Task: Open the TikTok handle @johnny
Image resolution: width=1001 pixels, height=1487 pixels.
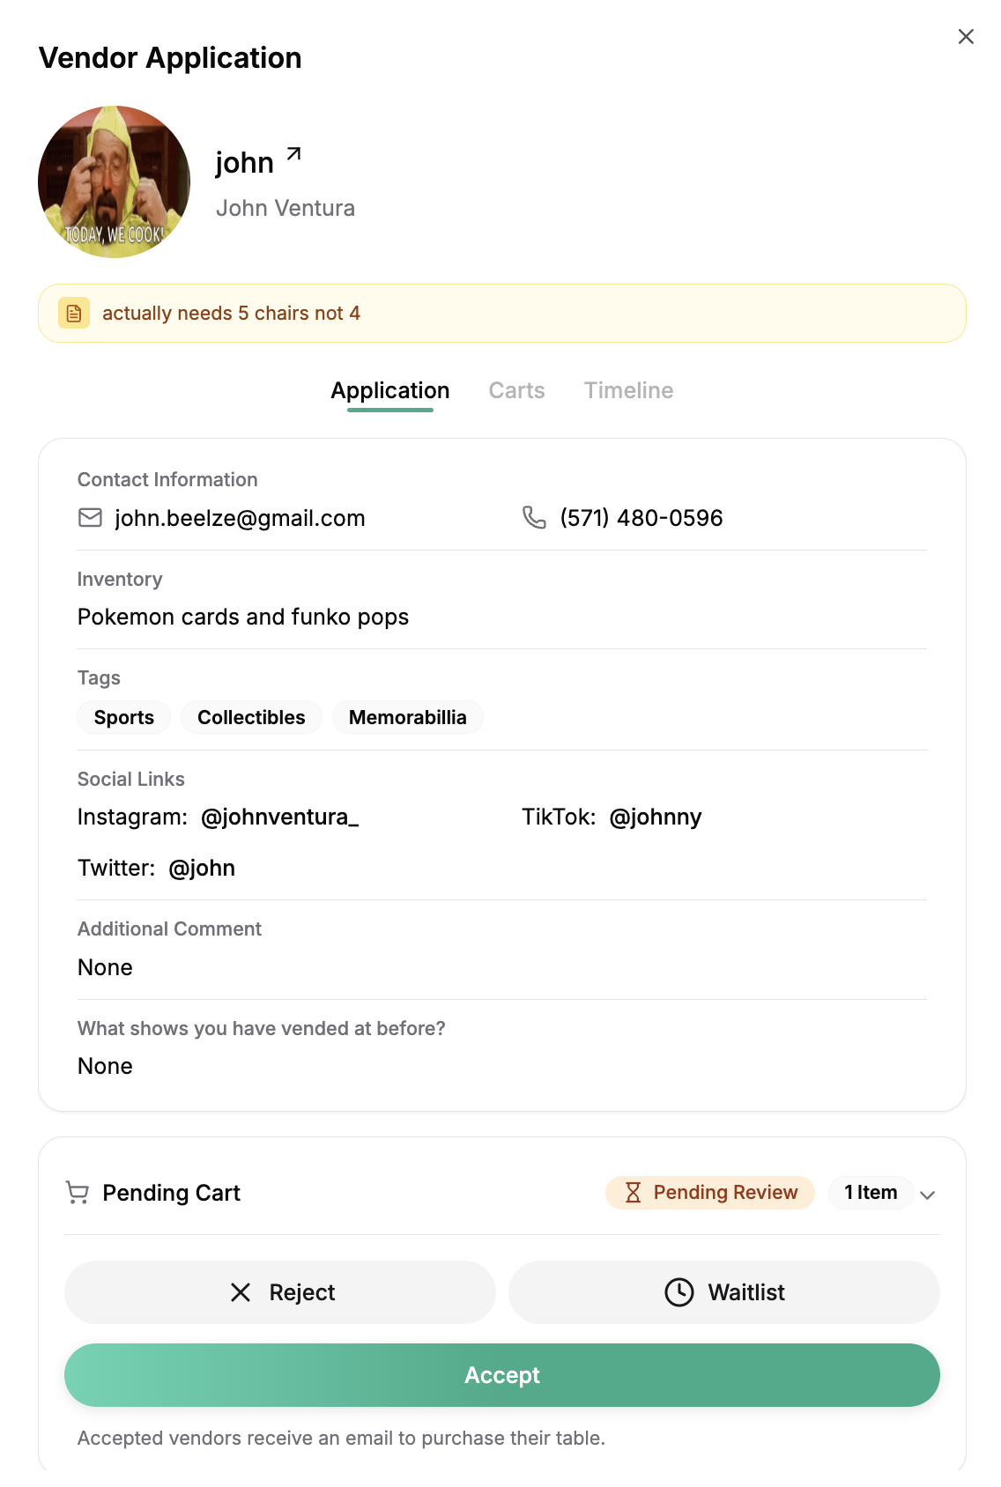Action: point(655,817)
